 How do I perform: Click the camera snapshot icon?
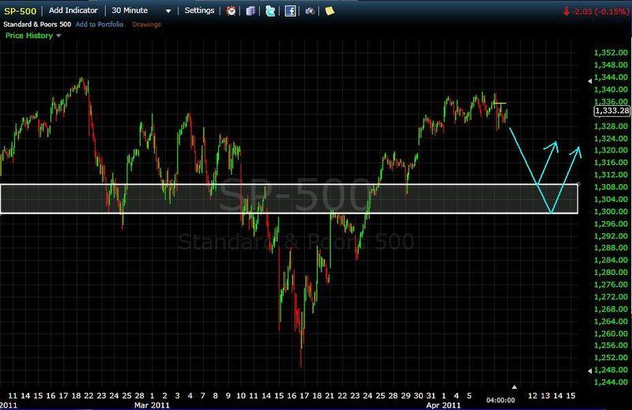click(310, 11)
